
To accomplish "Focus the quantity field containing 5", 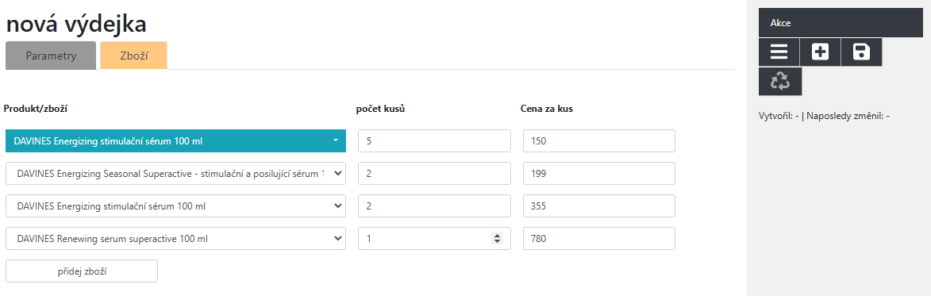I will [x=435, y=141].
